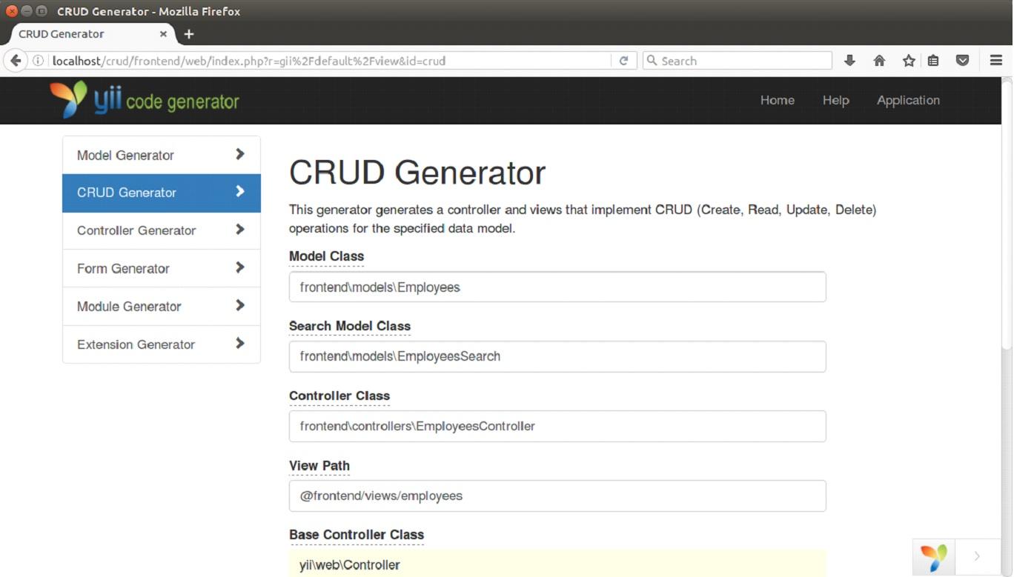Click the View Path input field
Viewport: 1014px width, 577px height.
(557, 496)
